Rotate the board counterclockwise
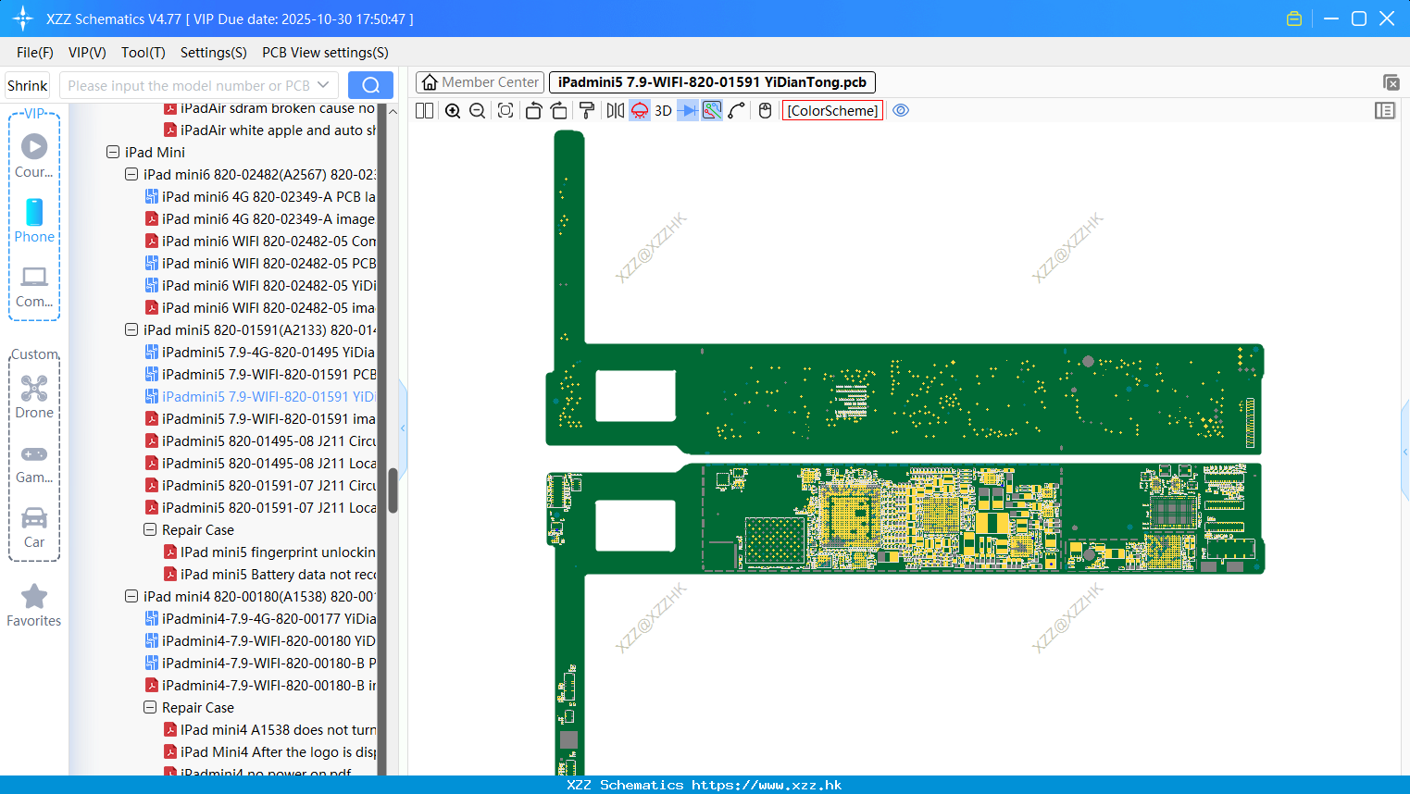 coord(533,111)
